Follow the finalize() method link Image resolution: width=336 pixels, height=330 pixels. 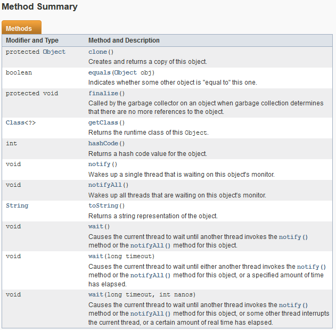click(x=103, y=93)
